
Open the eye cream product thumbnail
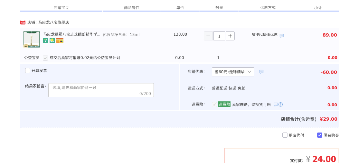click(32, 39)
